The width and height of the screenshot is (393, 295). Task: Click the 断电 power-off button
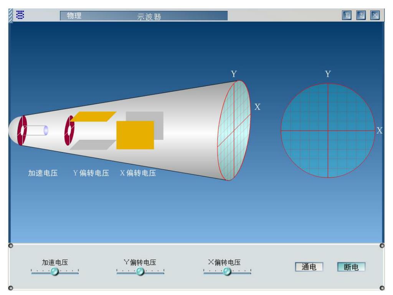(x=351, y=267)
